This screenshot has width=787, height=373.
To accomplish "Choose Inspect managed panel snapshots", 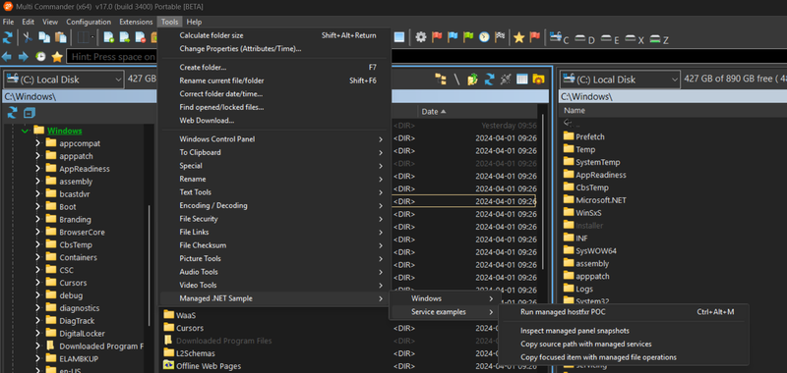I will [x=624, y=331].
